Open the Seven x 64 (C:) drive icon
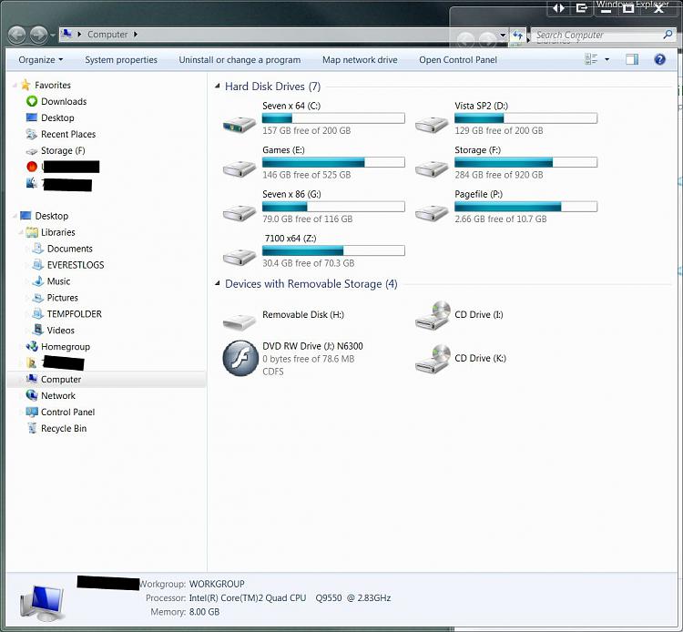 pyautogui.click(x=240, y=125)
